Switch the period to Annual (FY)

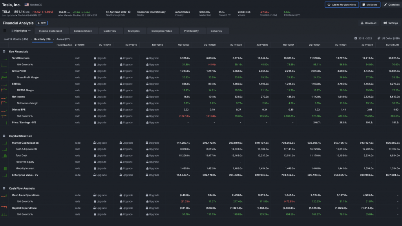click(63, 39)
